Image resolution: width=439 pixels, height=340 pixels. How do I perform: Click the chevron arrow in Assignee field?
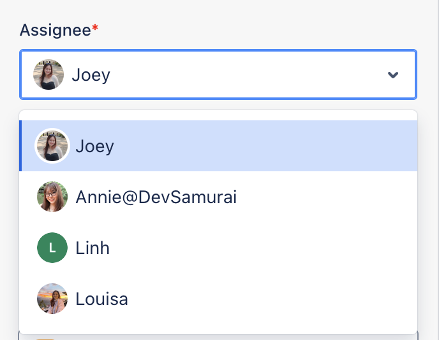pos(393,75)
